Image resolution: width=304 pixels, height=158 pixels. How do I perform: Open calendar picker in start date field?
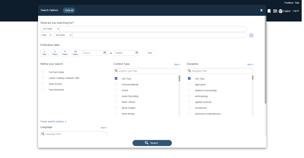click(x=105, y=53)
